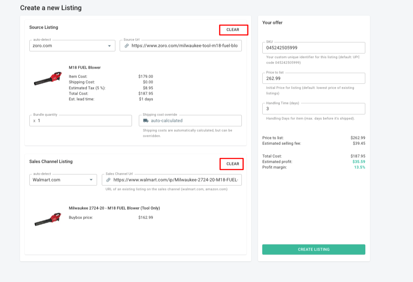413x282 pixels.
Task: Clear the Sales Channel Listing section
Action: pos(233,164)
